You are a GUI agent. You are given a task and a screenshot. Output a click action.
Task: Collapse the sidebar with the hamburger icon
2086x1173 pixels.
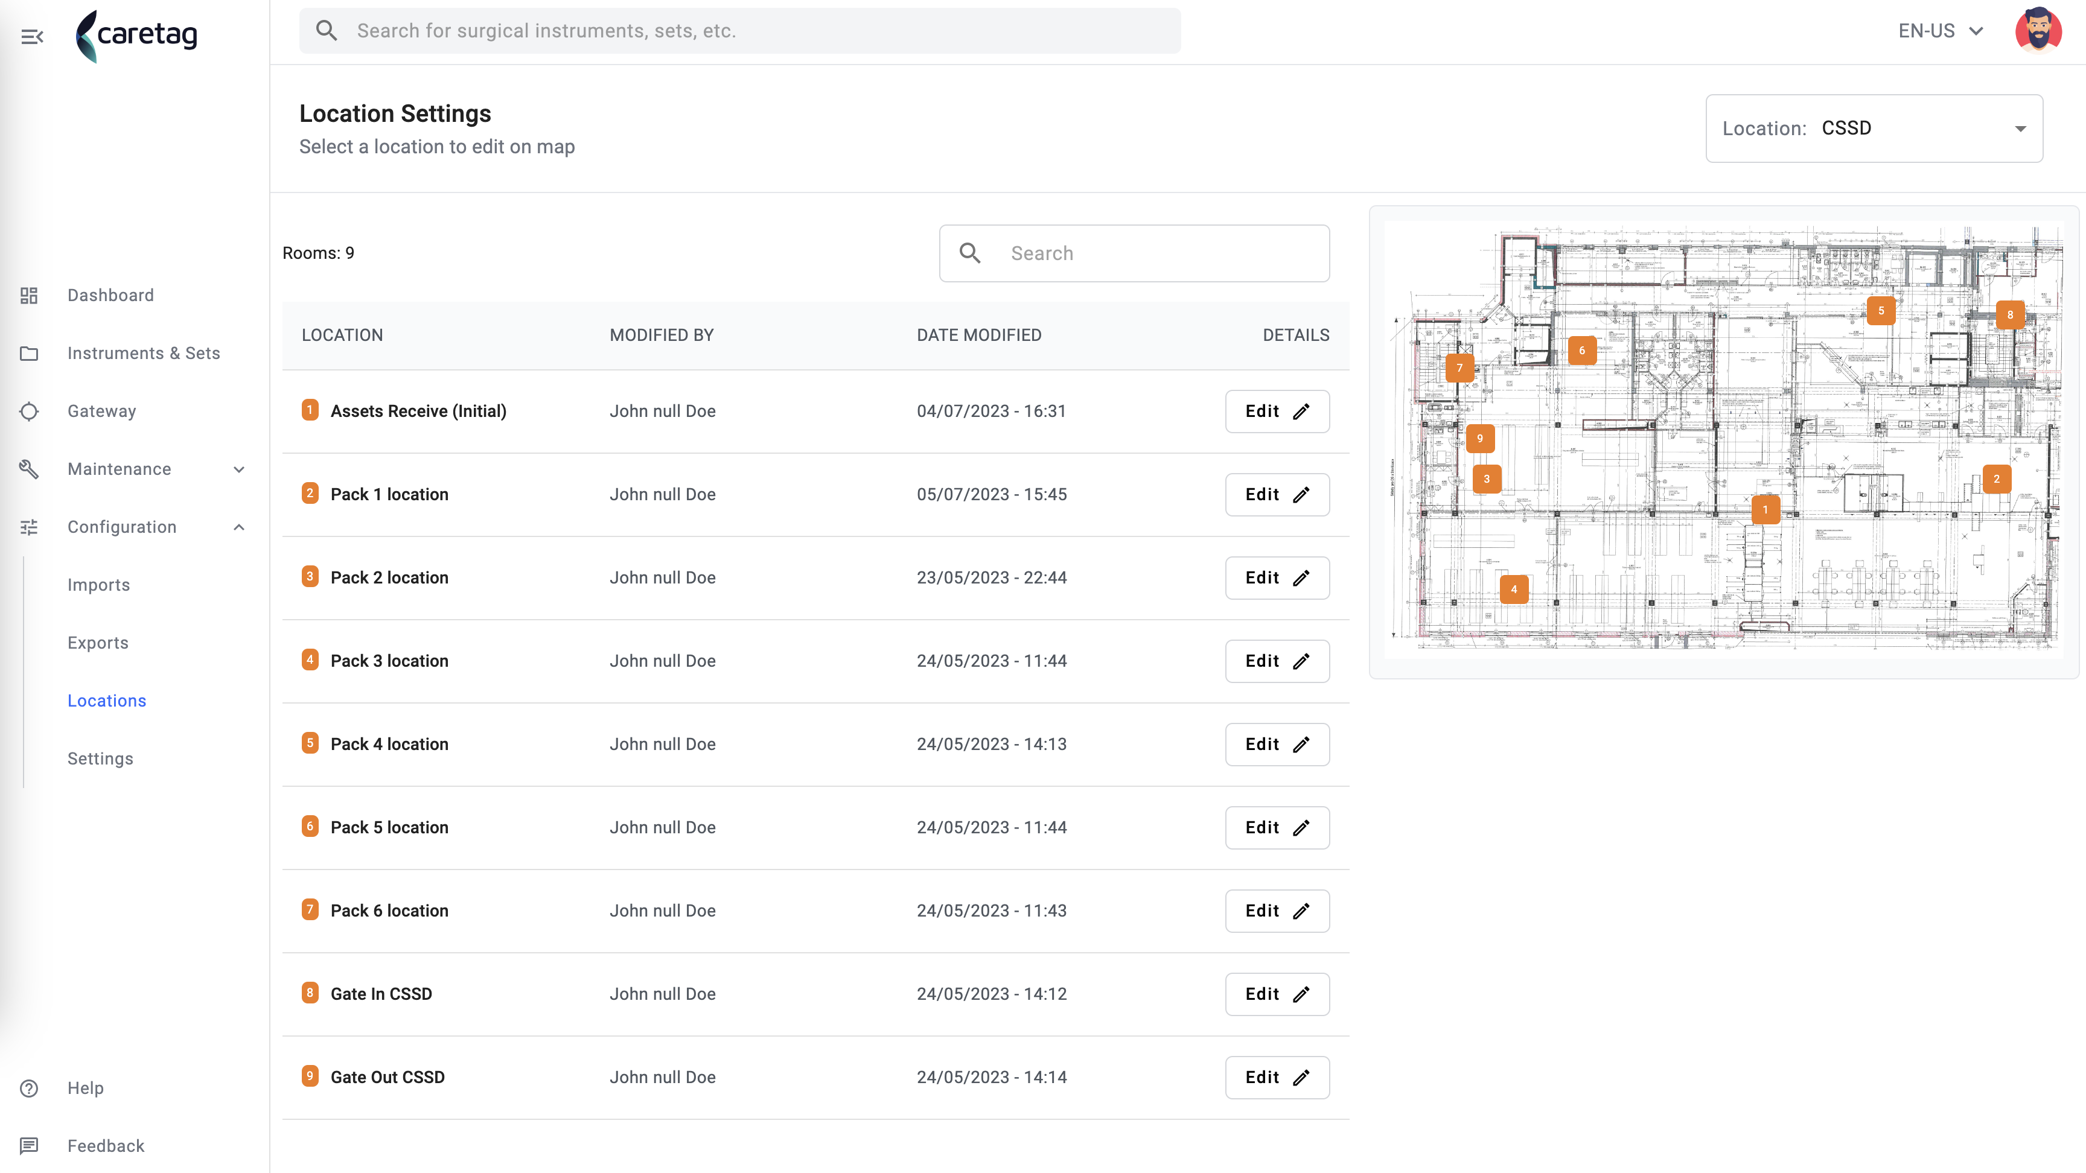coord(31,36)
